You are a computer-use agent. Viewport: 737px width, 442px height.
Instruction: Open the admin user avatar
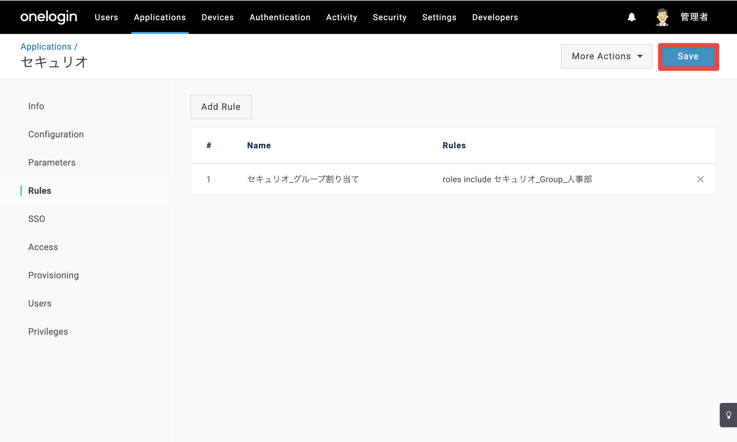pyautogui.click(x=662, y=17)
